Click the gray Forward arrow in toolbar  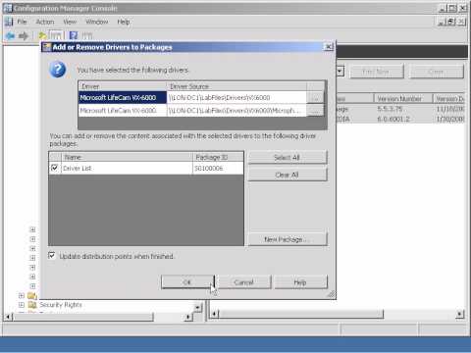pos(23,35)
